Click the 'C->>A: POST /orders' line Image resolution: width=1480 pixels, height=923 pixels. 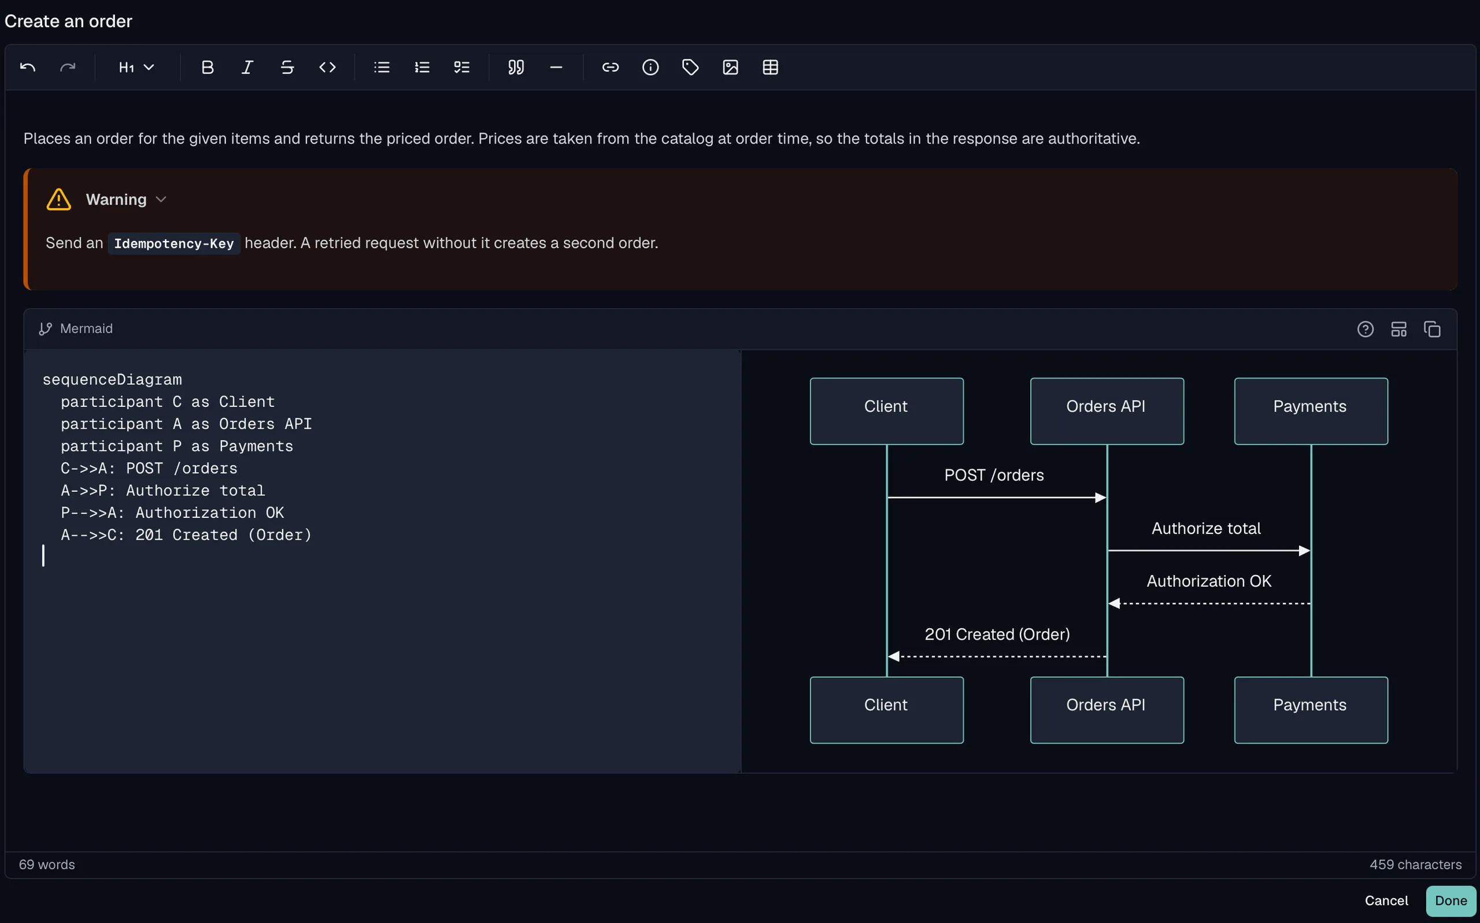click(149, 468)
